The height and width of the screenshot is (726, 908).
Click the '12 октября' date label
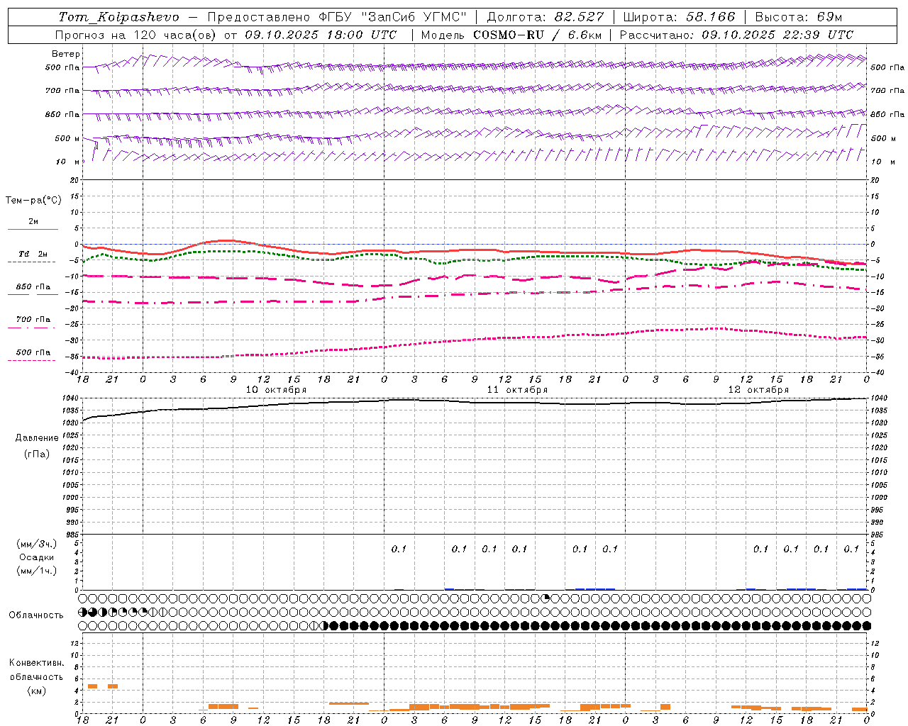click(x=758, y=390)
